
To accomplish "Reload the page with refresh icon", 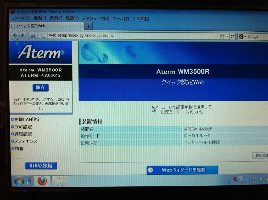I will [x=232, y=36].
